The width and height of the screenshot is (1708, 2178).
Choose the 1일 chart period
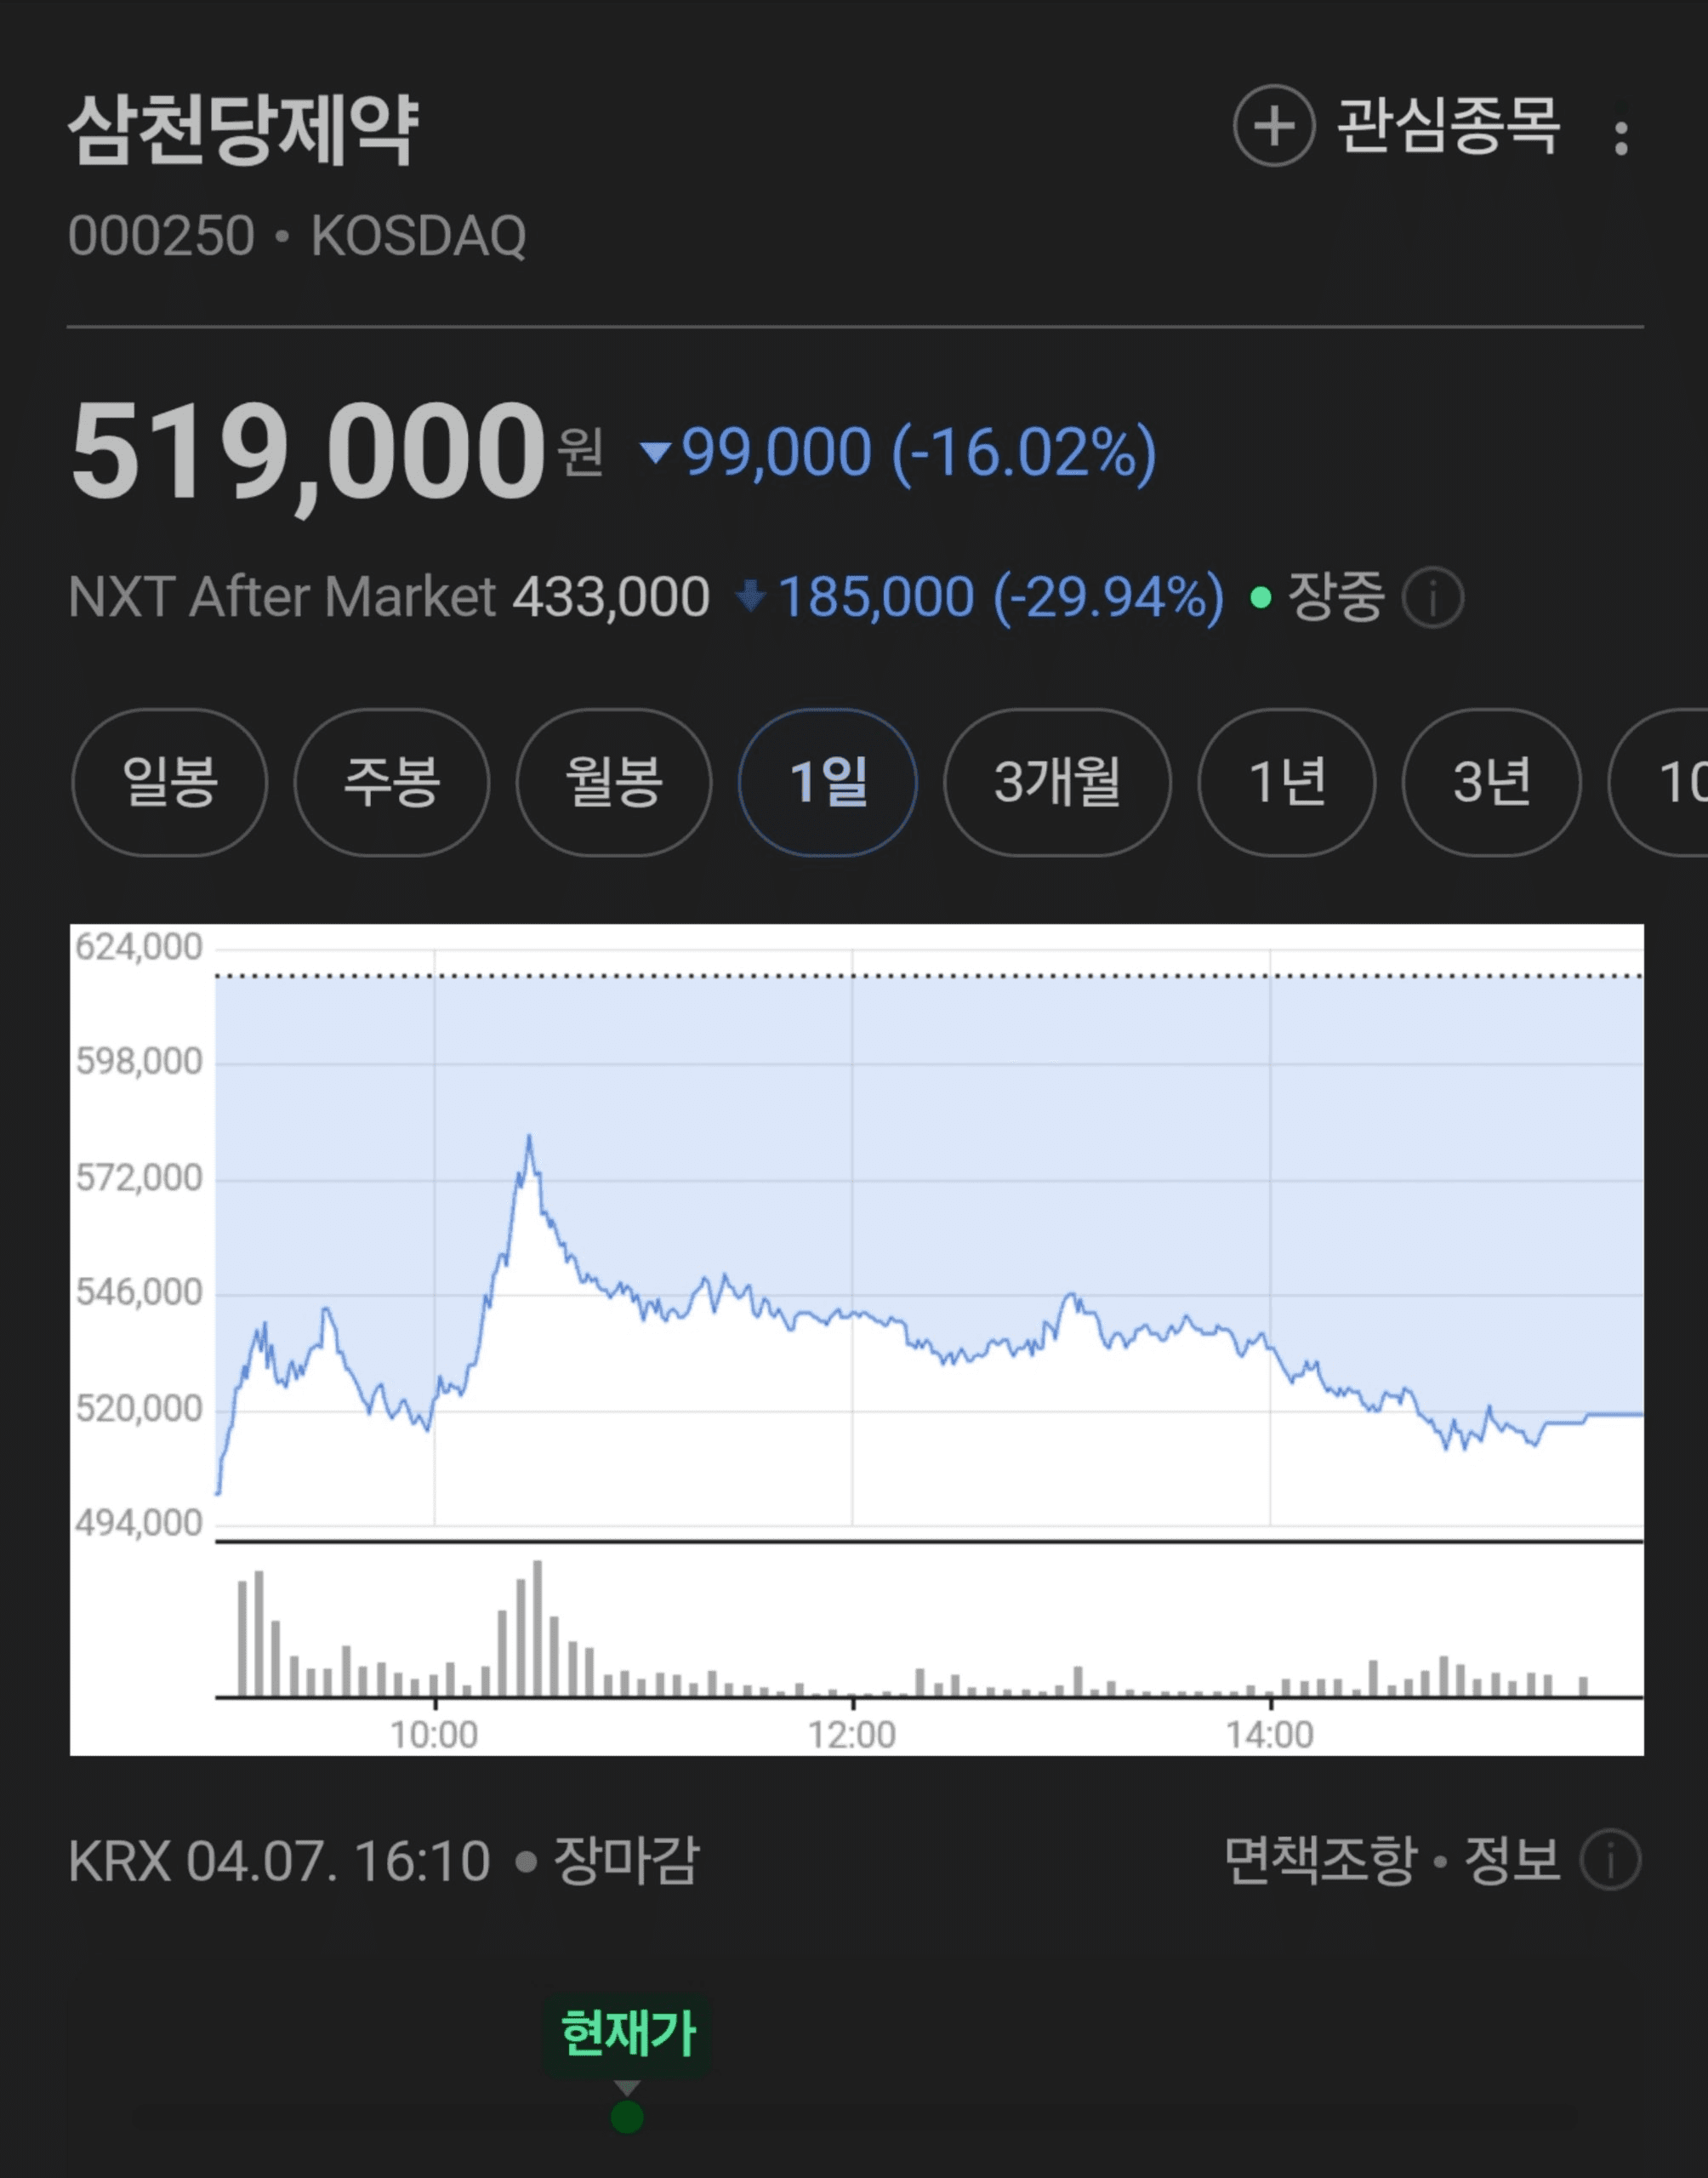tap(828, 782)
